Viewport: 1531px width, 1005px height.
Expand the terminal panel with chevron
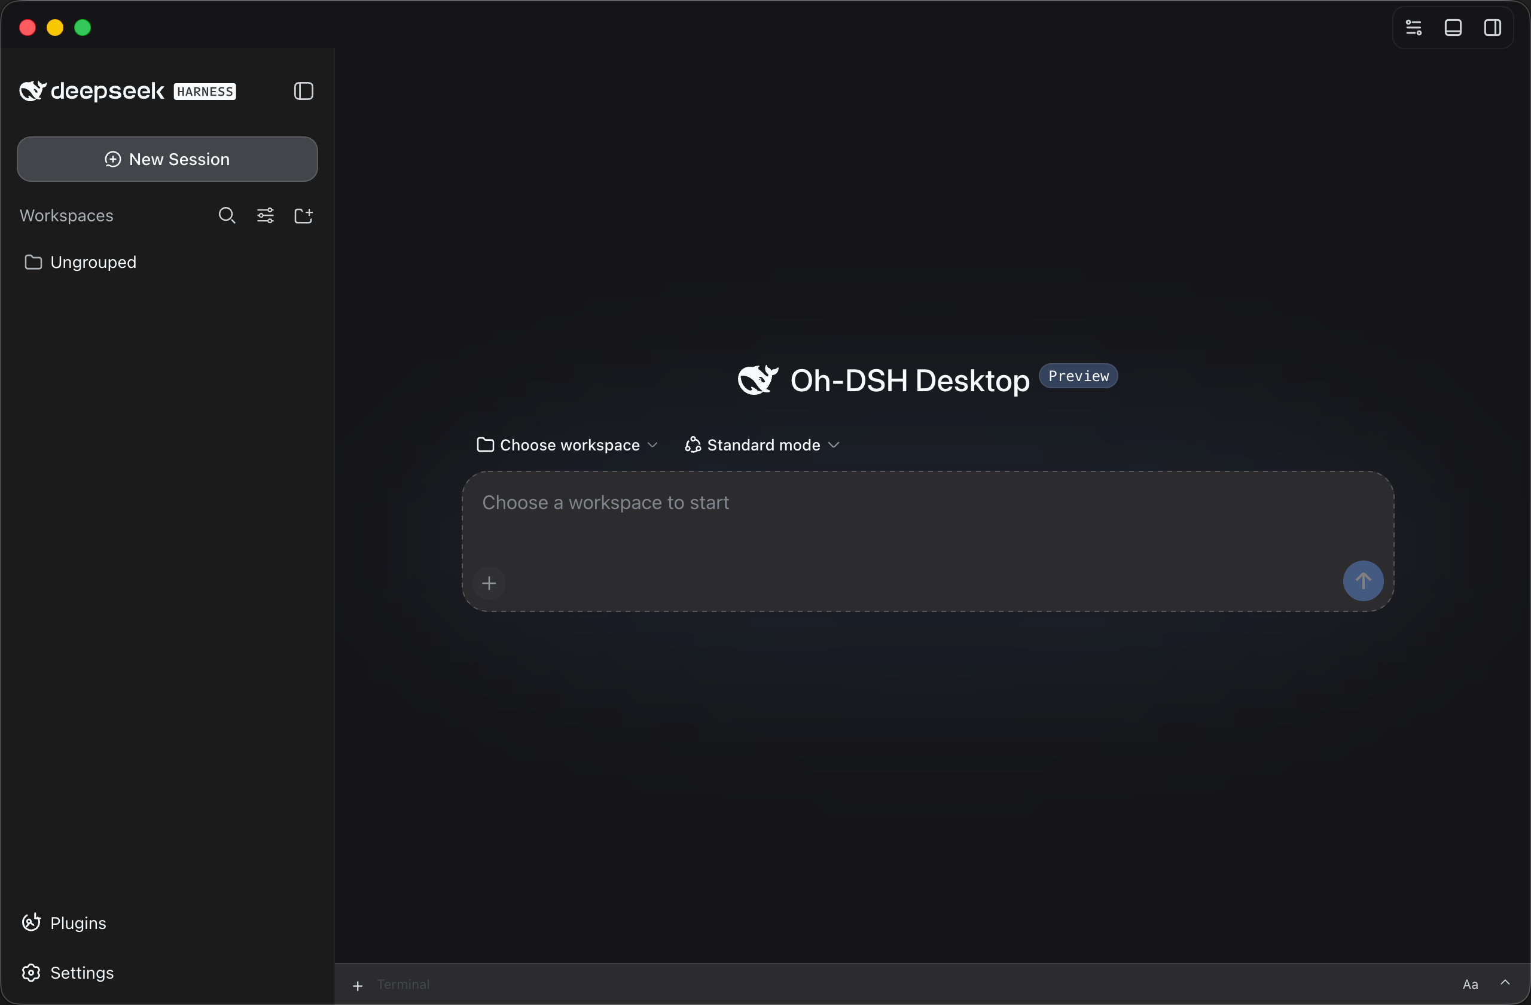click(x=1505, y=982)
